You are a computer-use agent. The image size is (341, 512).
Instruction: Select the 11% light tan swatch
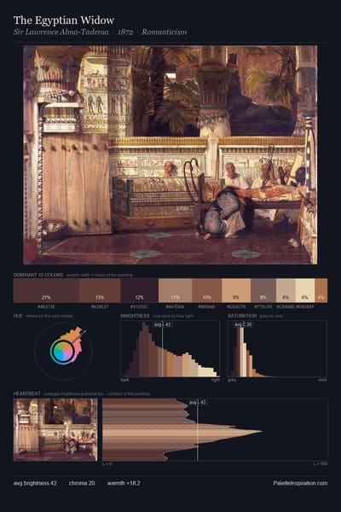click(x=175, y=290)
